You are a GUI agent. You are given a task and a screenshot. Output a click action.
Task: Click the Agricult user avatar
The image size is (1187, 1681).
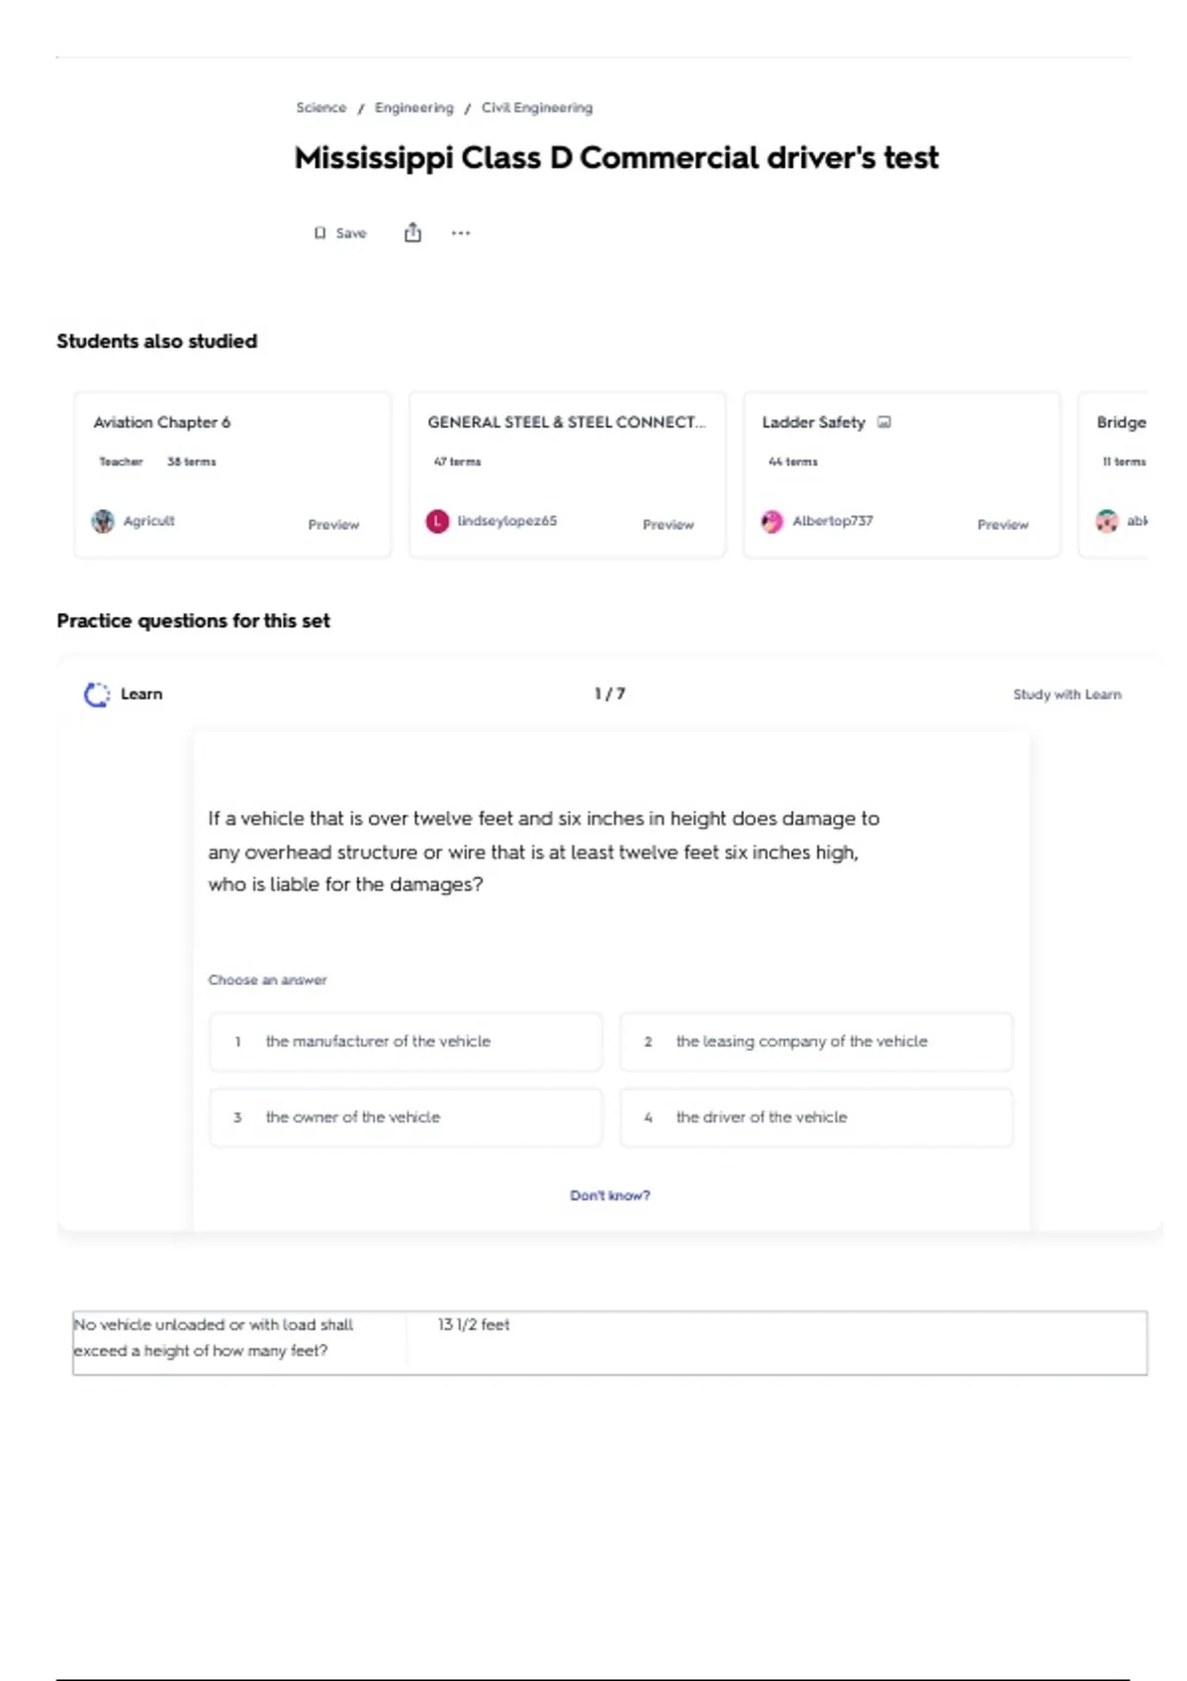[x=103, y=521]
